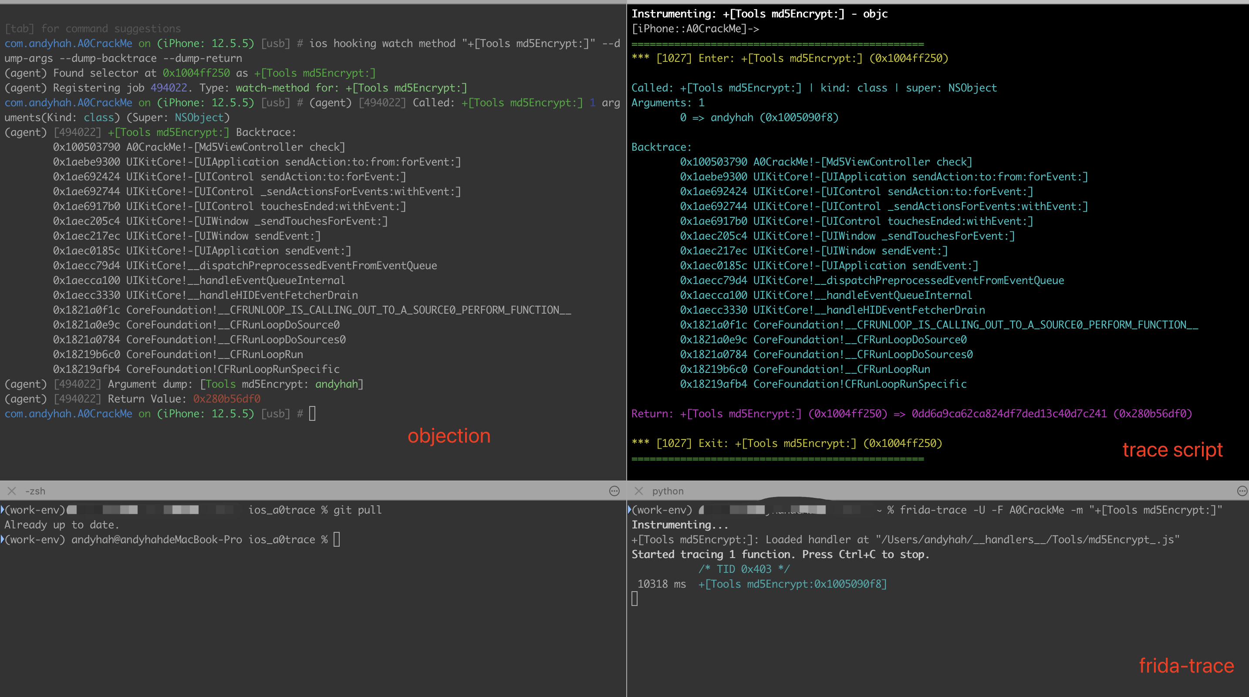Click the red objection label
The height and width of the screenshot is (697, 1249).
(449, 436)
